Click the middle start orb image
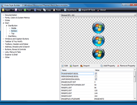Image resolution: width=137 pixels, height=105 pixels. pyautogui.click(x=98, y=40)
